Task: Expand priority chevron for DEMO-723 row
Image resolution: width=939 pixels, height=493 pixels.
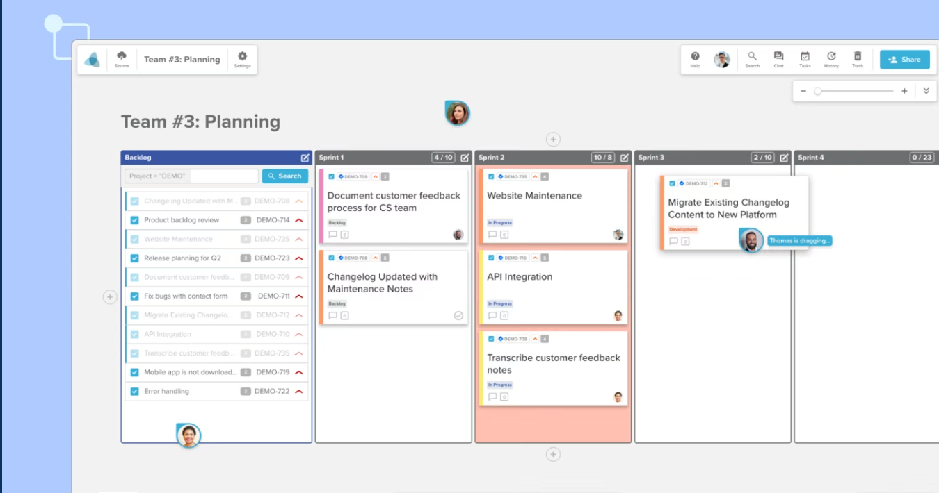Action: [299, 258]
